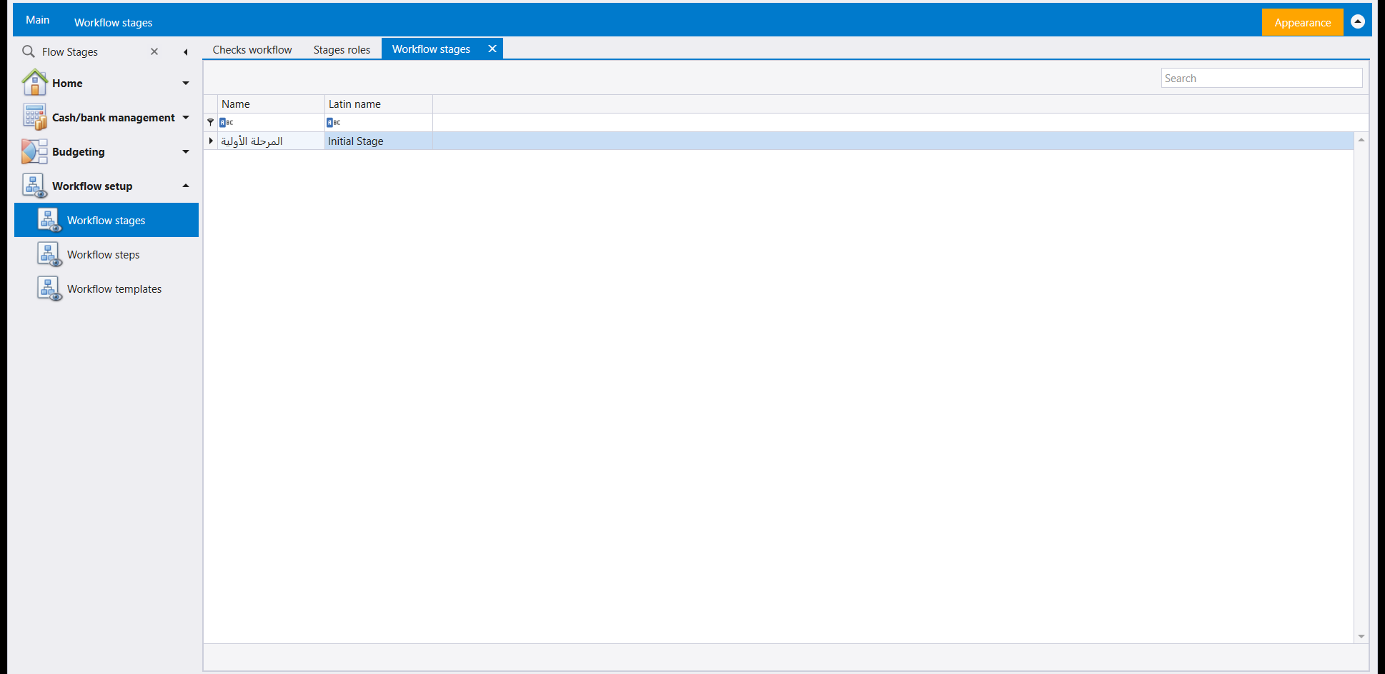
Task: Open Workflow templates in the sidebar
Action: point(106,288)
